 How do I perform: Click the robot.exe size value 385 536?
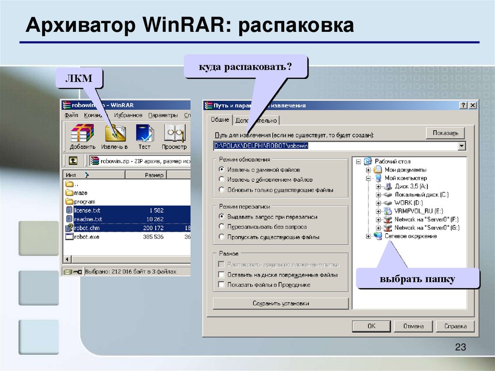click(153, 237)
